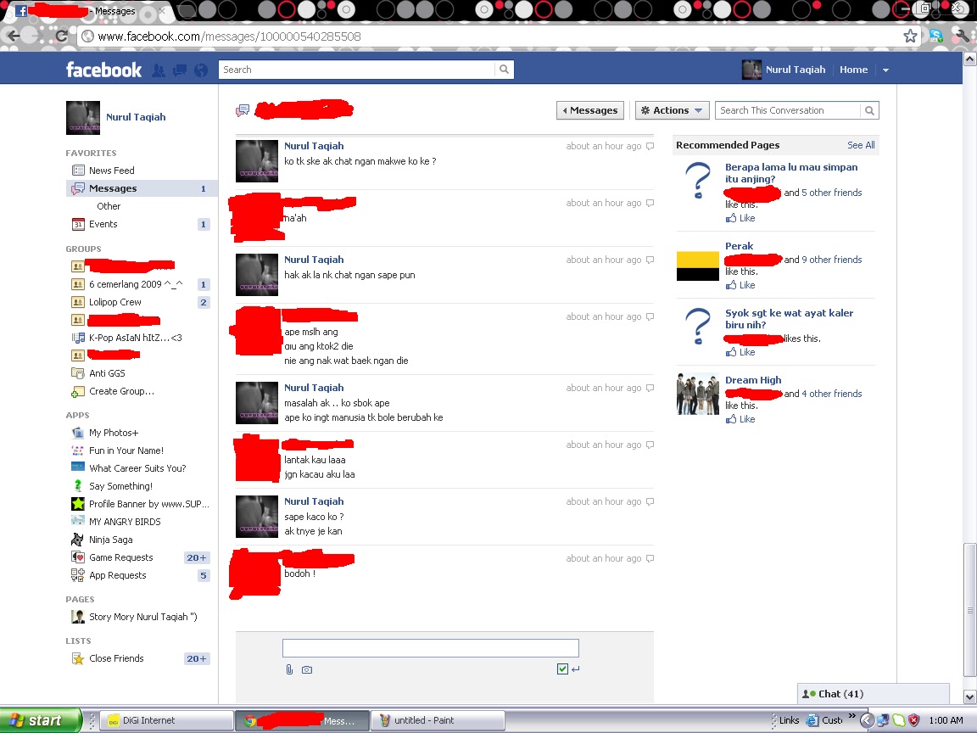The image size is (977, 733).
Task: Switch to untitled - Paint taskbar window
Action: 437,720
